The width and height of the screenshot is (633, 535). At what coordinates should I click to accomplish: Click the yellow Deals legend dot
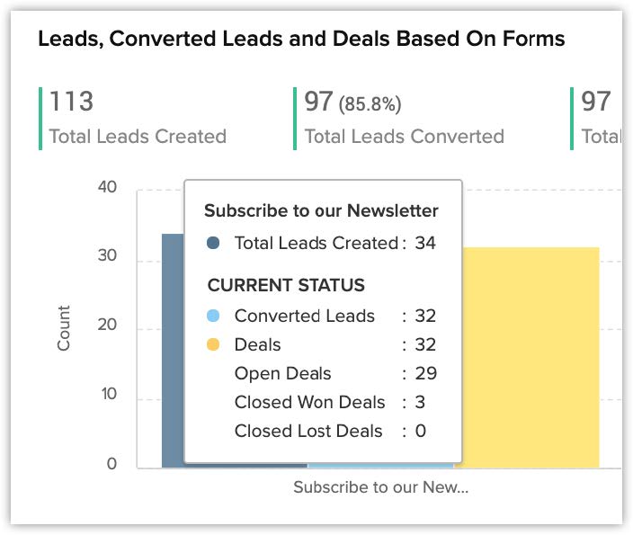213,344
